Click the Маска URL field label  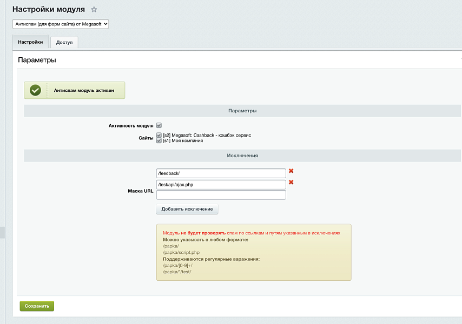[141, 191]
